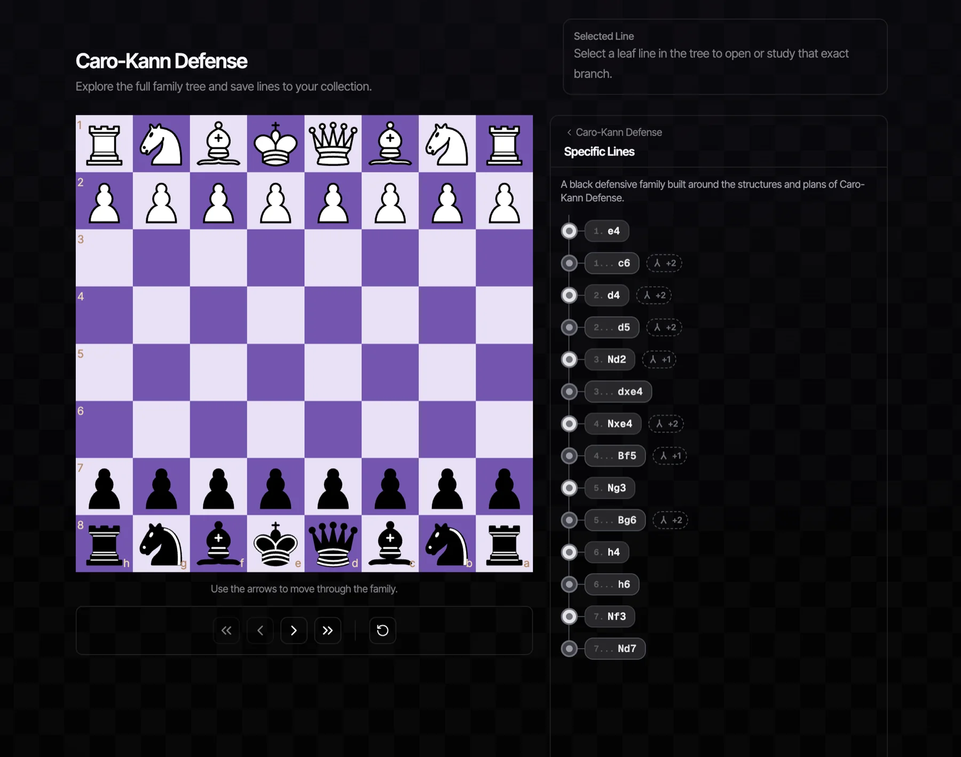Select the 3...dxe4 move pill

[x=618, y=391]
